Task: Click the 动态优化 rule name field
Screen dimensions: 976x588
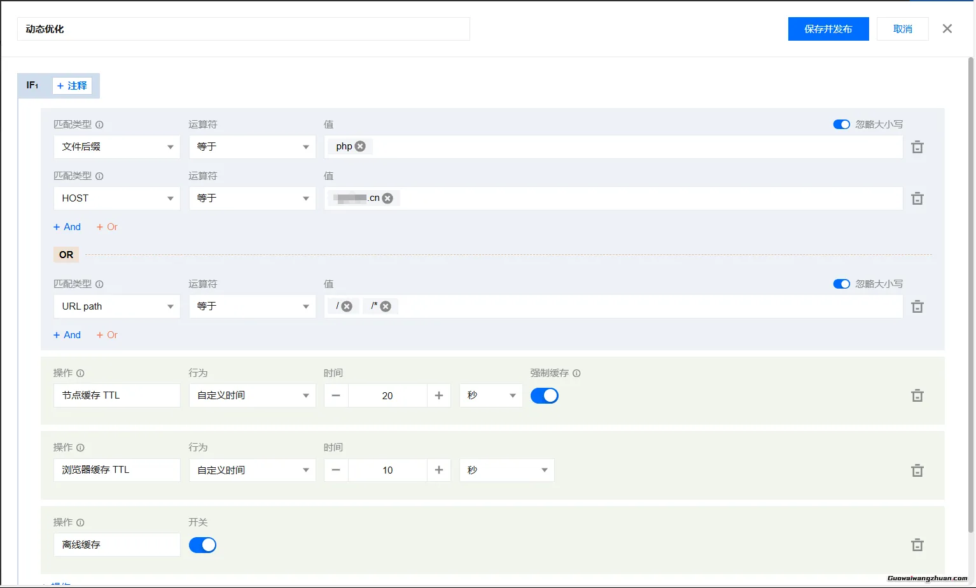Action: (243, 29)
